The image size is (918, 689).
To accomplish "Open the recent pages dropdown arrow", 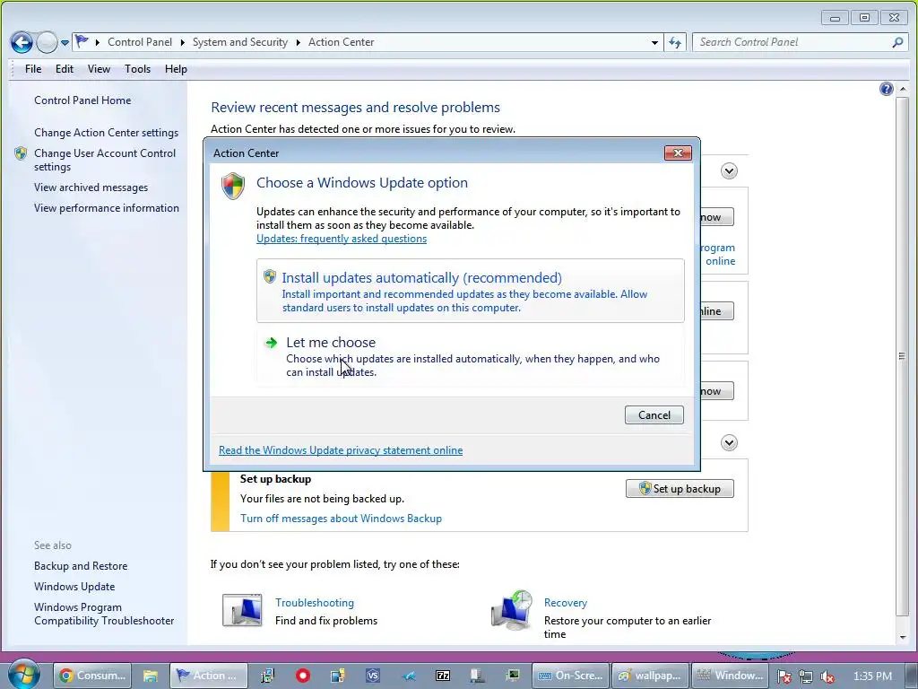I will [65, 43].
